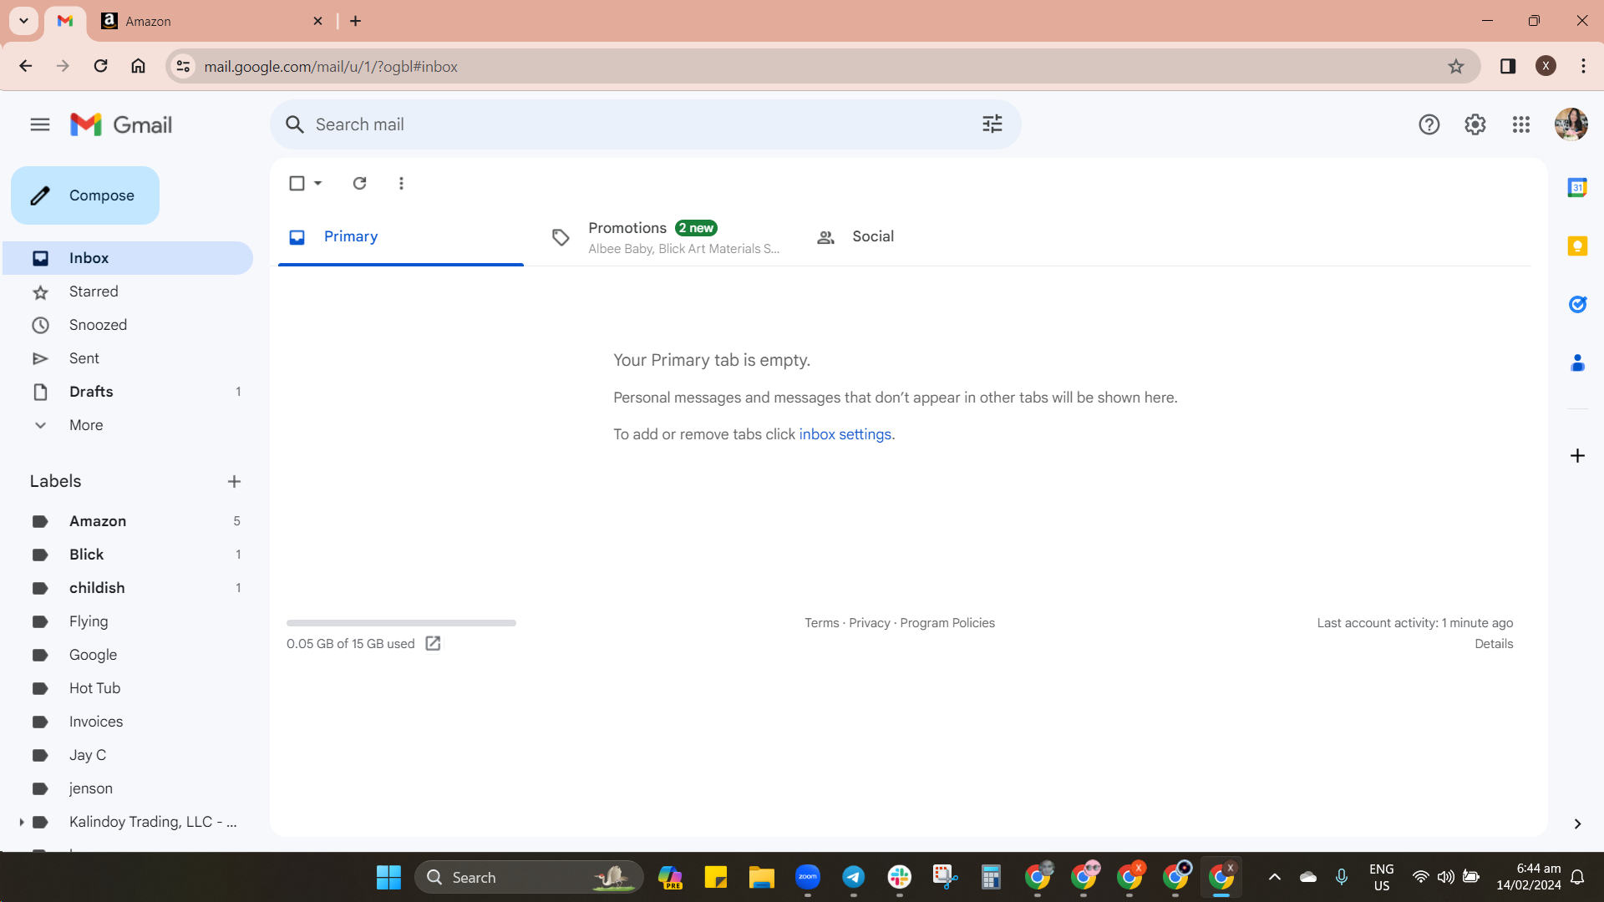Open the Amazon label
The height and width of the screenshot is (902, 1604).
(x=128, y=521)
